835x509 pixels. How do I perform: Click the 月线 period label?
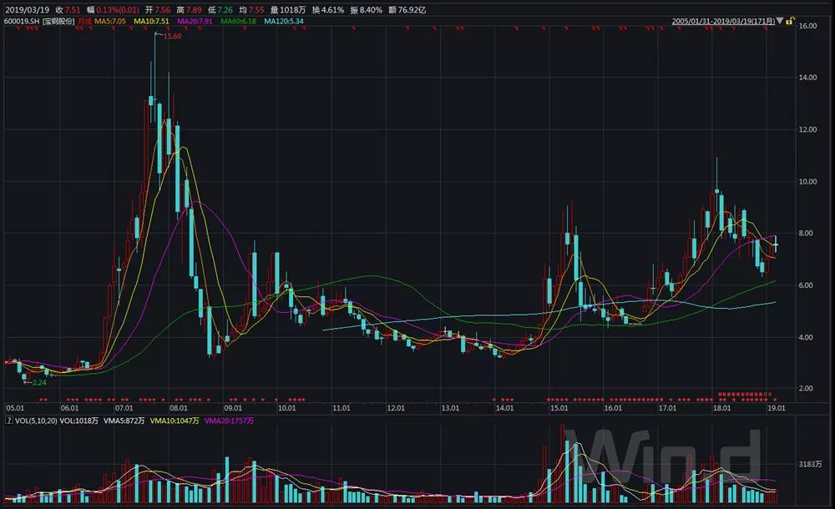(85, 20)
